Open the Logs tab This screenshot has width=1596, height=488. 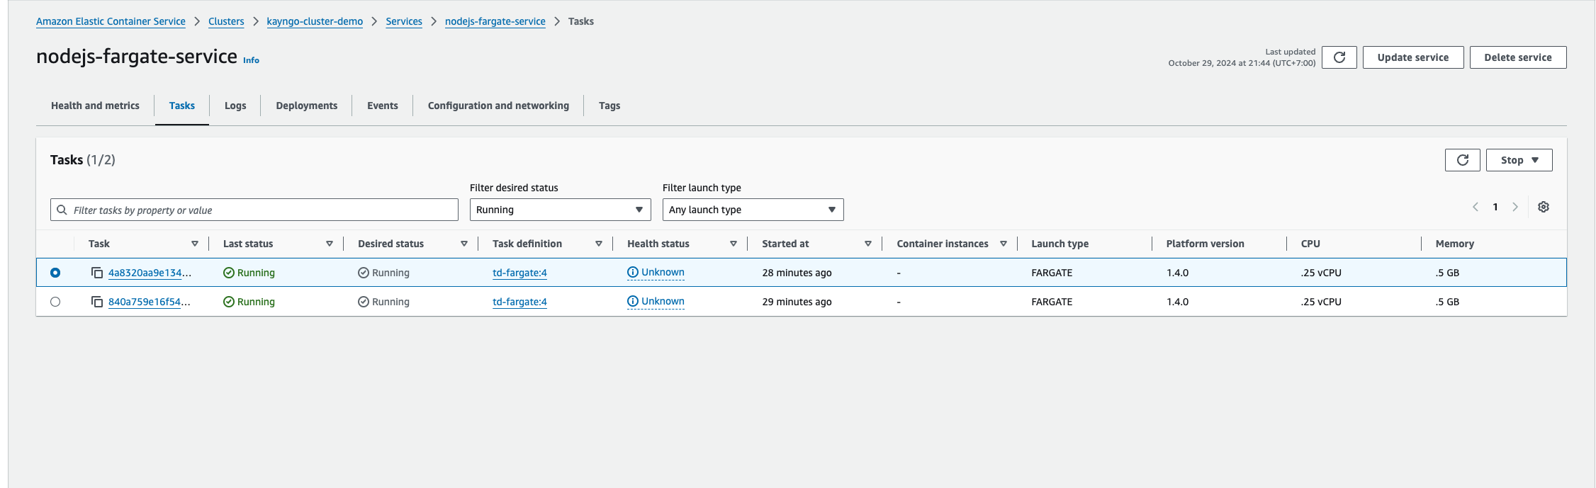(x=235, y=106)
